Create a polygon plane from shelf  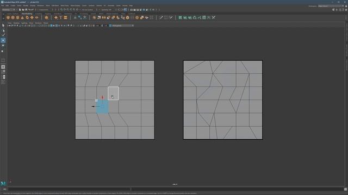[x=32, y=17]
